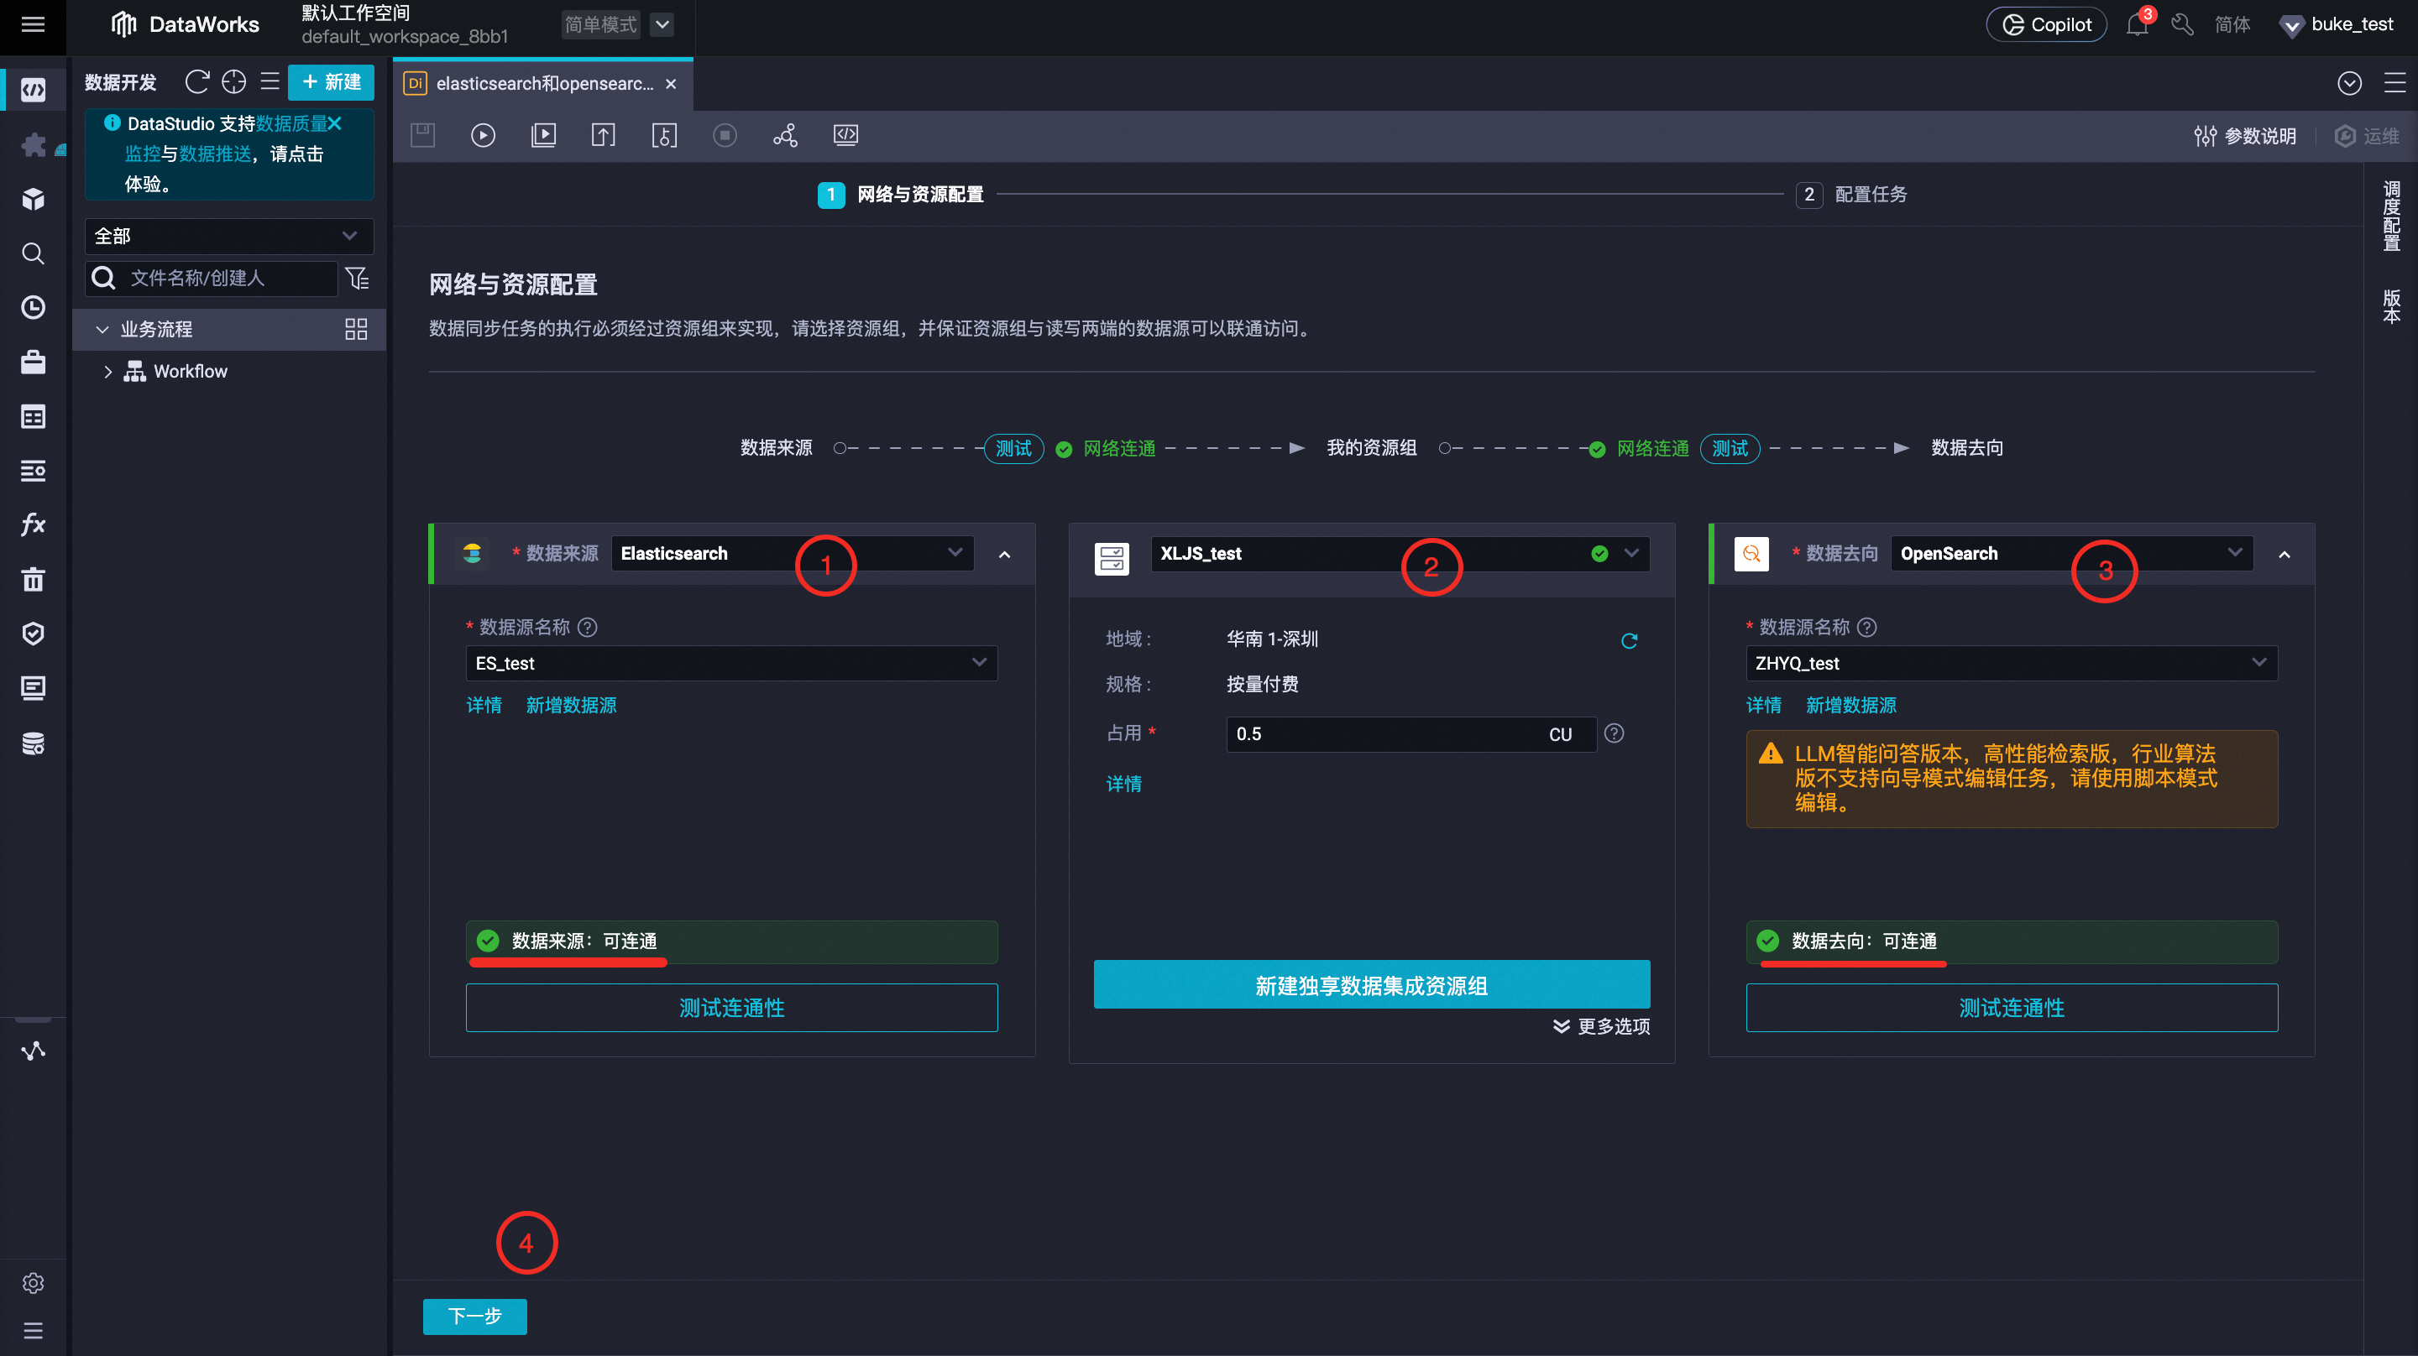Open the puzzle-piece components icon in sidebar
The image size is (2418, 1356).
click(33, 144)
